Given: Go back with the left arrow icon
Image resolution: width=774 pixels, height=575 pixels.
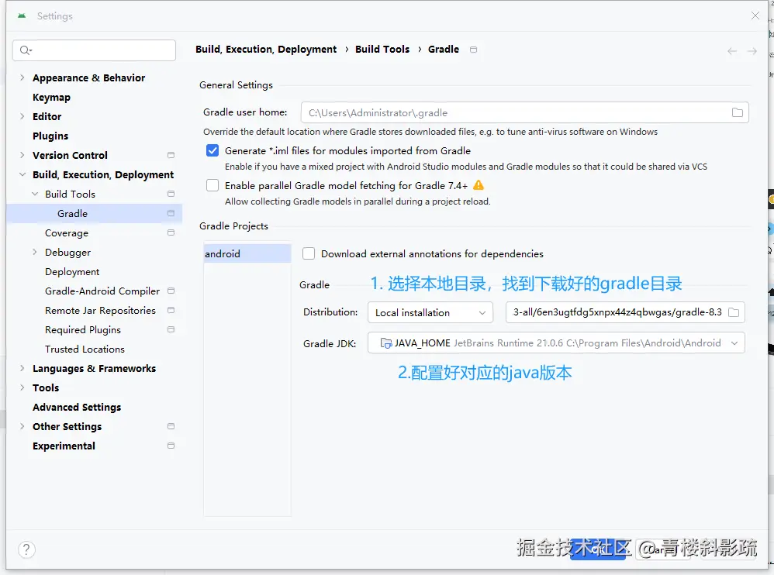Looking at the screenshot, I should [x=732, y=51].
